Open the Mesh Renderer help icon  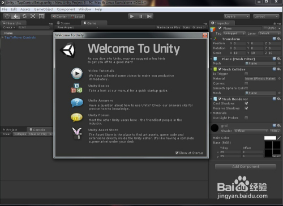tap(275, 99)
